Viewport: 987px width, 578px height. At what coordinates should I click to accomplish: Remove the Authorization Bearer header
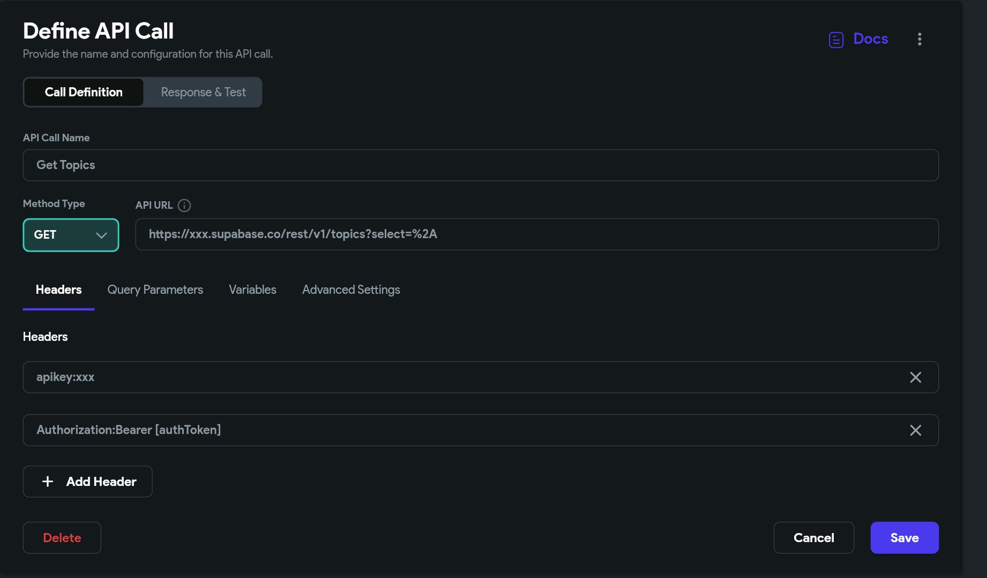click(x=915, y=430)
